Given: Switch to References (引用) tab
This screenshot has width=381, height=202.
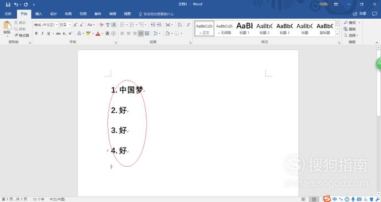Looking at the screenshot, I should tap(83, 14).
